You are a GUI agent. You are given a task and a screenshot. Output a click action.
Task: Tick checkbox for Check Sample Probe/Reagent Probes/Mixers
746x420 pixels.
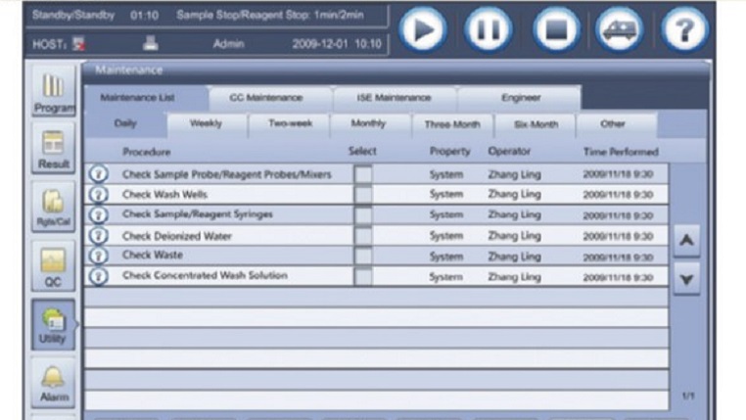[363, 174]
